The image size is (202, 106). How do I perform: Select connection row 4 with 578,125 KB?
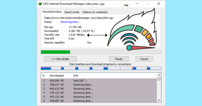click(x=99, y=93)
